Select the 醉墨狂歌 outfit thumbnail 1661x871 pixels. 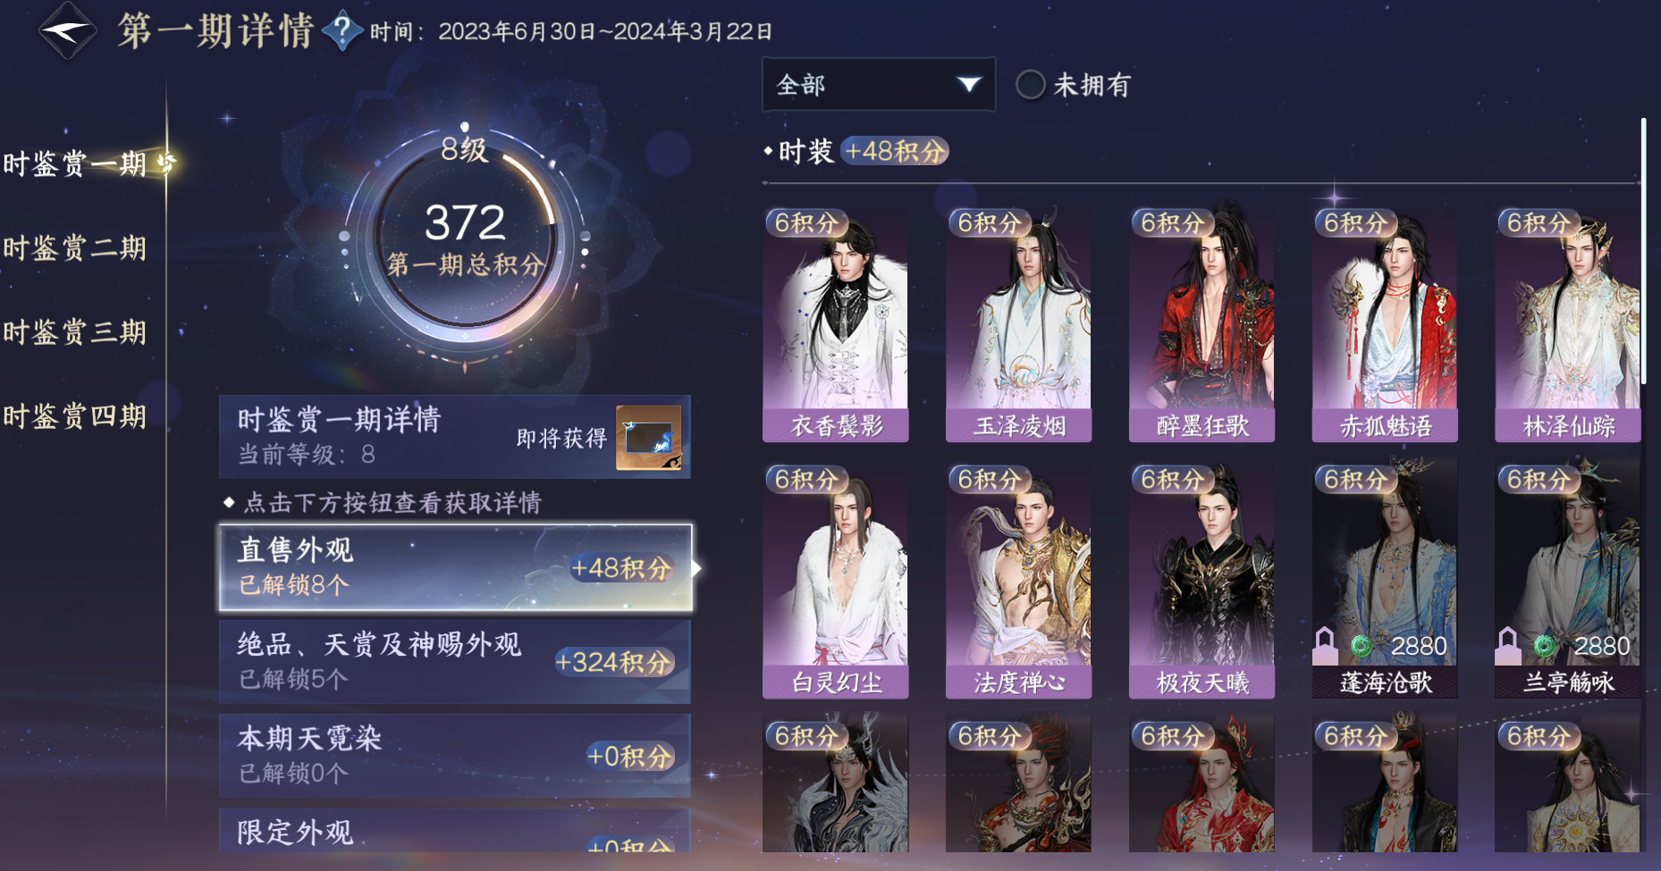point(1201,324)
